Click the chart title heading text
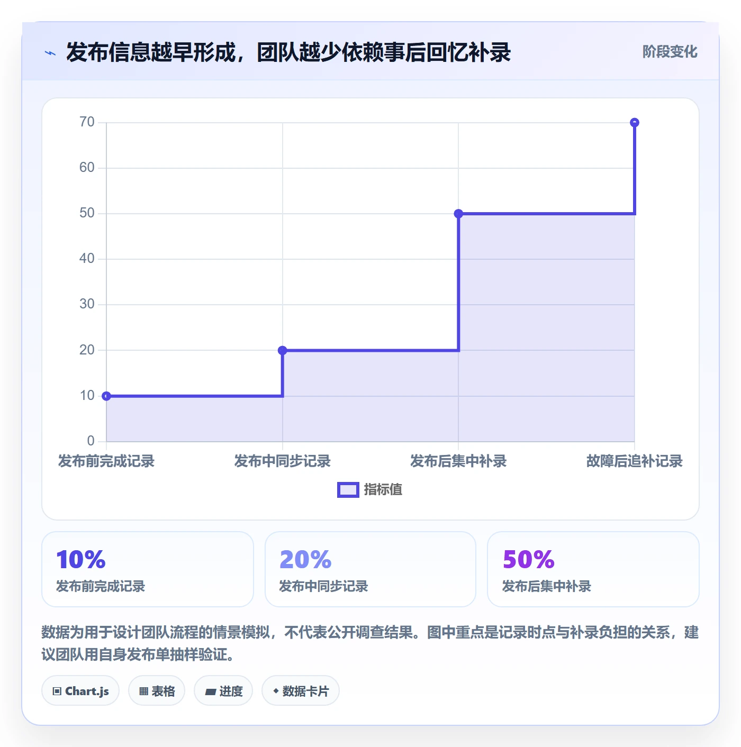741x747 pixels. point(288,52)
